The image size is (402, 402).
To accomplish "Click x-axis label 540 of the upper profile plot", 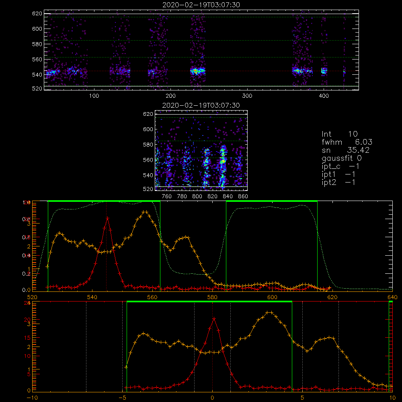I will point(92,297).
